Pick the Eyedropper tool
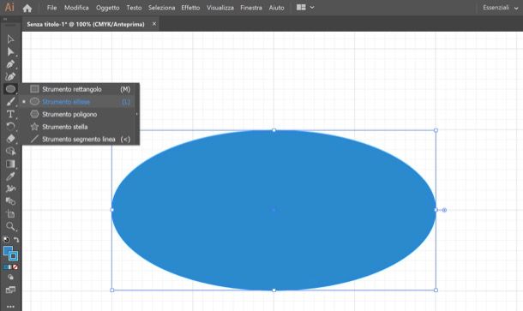This screenshot has height=311, width=523. coord(10,176)
